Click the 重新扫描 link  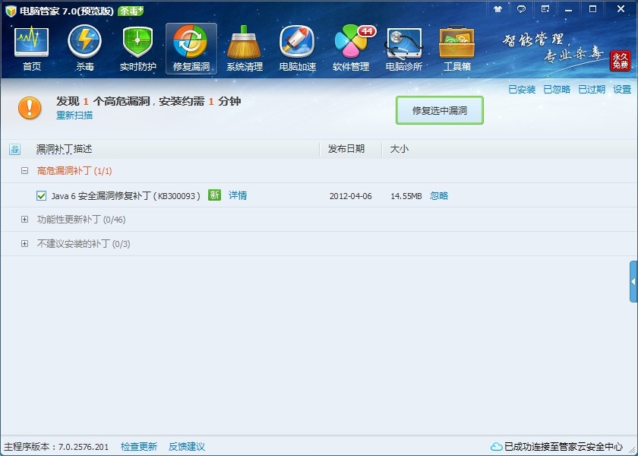(74, 116)
